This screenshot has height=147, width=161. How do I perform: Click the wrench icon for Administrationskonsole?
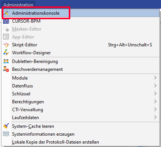pyautogui.click(x=6, y=13)
